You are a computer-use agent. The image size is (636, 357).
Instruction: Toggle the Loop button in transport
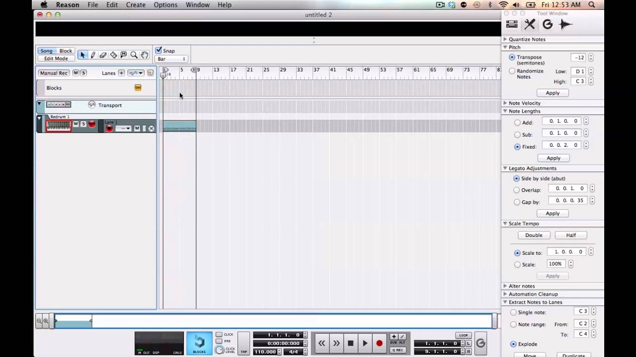tap(464, 335)
